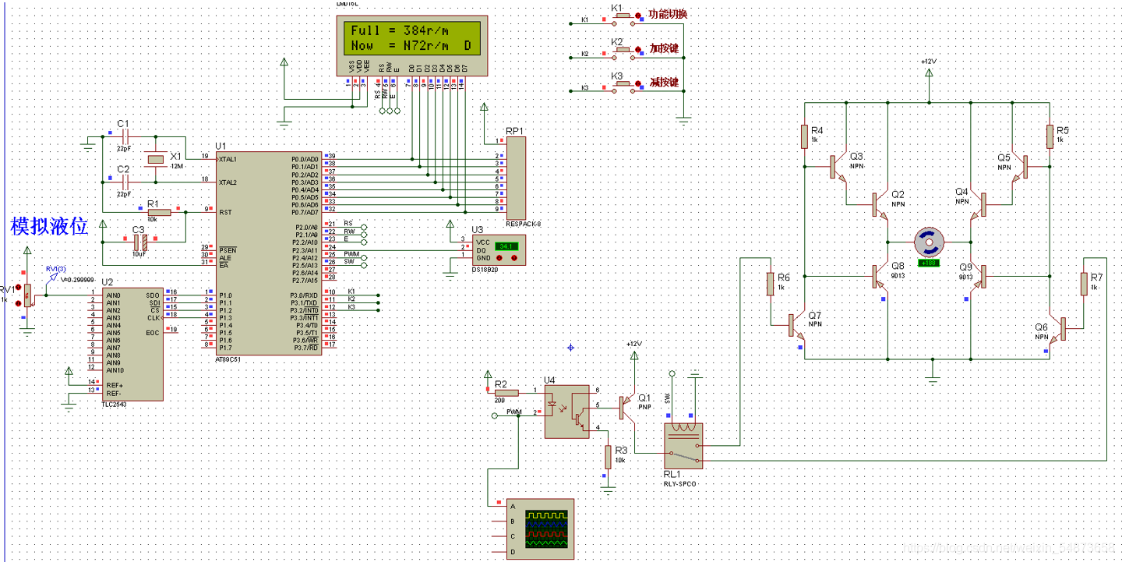The width and height of the screenshot is (1122, 562).
Task: Click the +12V terminal above Q1
Action: coord(634,356)
